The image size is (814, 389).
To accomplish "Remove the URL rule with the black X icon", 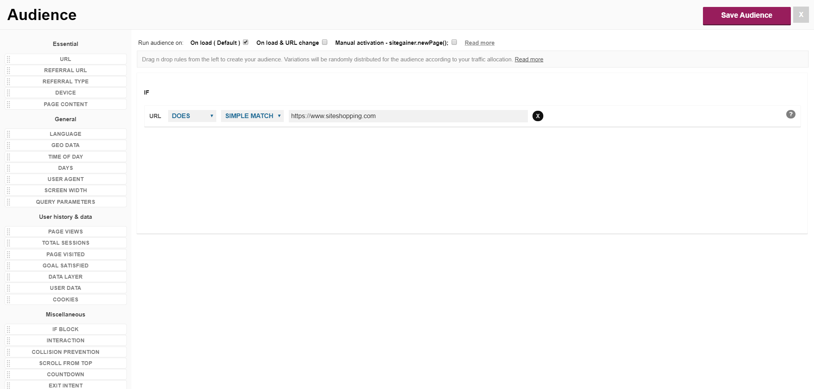I will tap(538, 116).
